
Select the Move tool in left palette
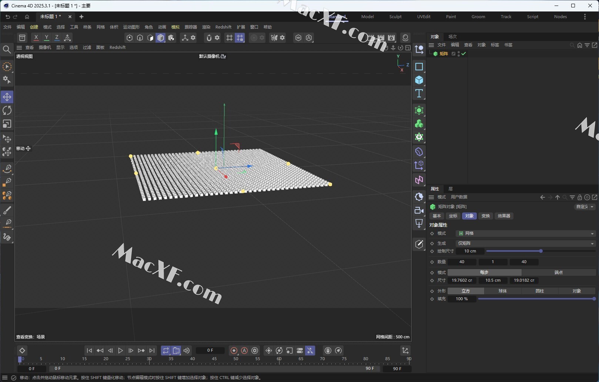[7, 97]
